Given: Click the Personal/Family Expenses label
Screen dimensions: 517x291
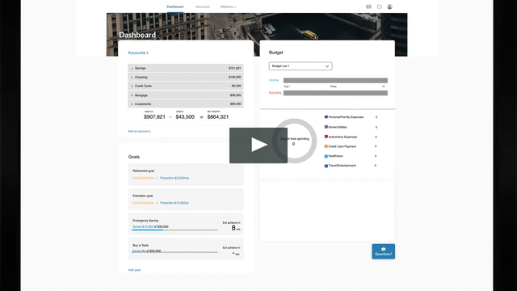Looking at the screenshot, I should (x=346, y=117).
